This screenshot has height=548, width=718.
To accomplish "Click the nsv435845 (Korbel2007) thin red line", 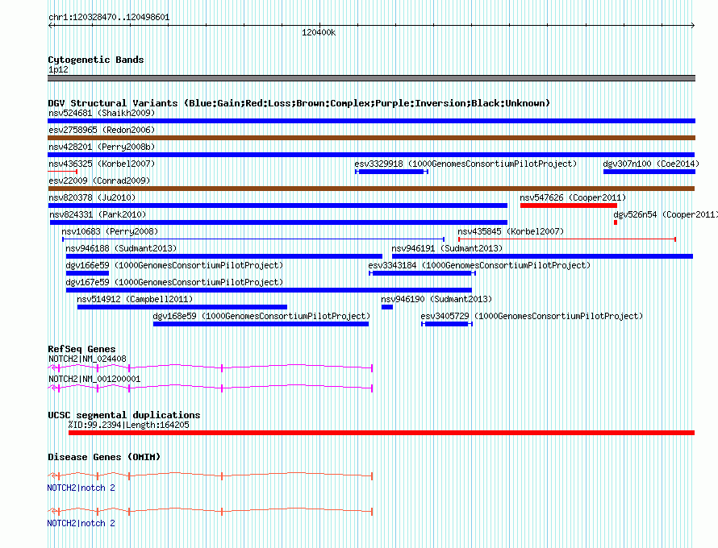I will click(x=567, y=239).
